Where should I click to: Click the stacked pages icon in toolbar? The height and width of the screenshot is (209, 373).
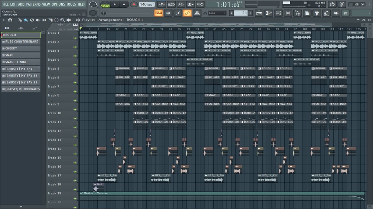tap(307, 13)
